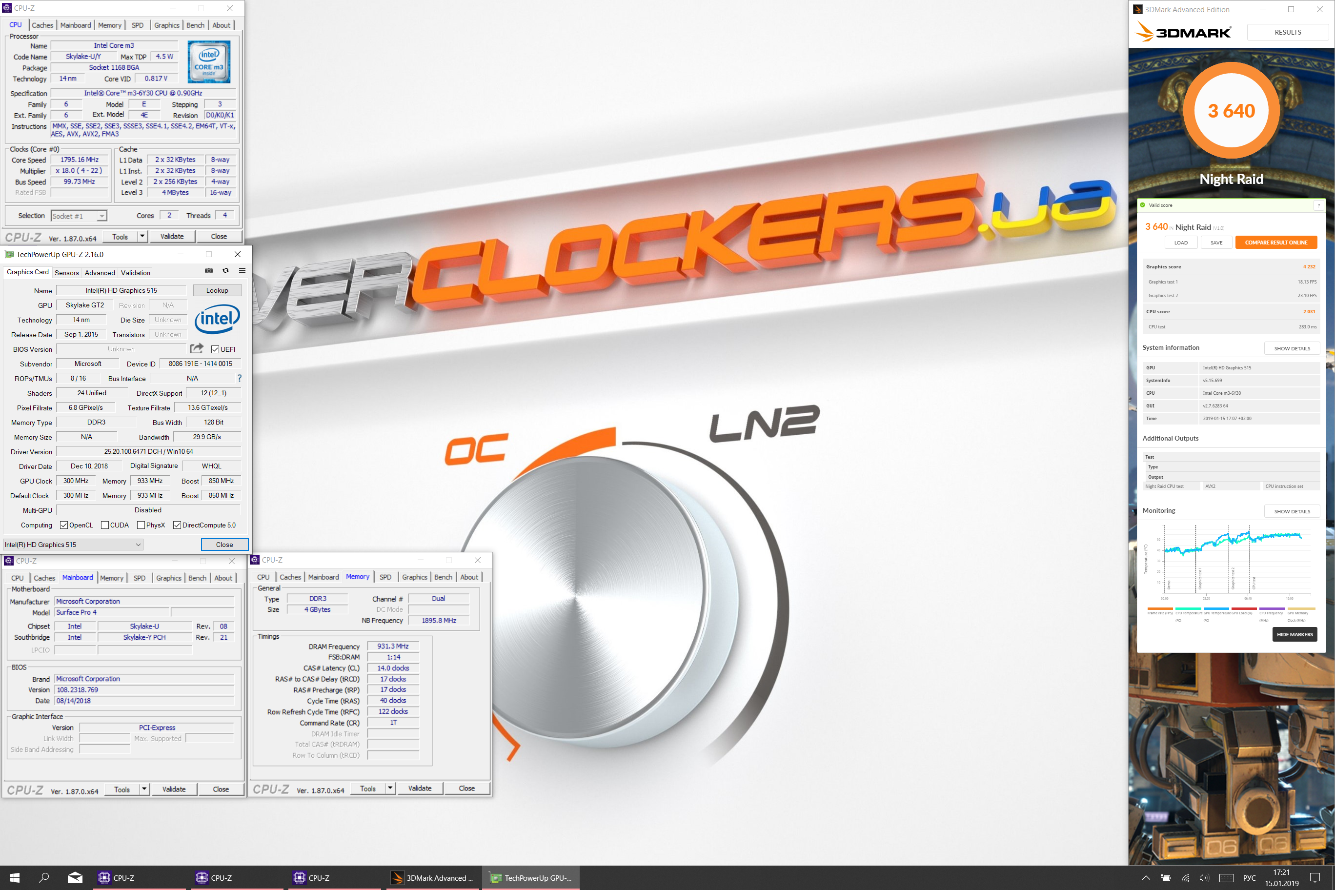Open Graphics tab in Mainboard CPU-Z window

(x=168, y=578)
